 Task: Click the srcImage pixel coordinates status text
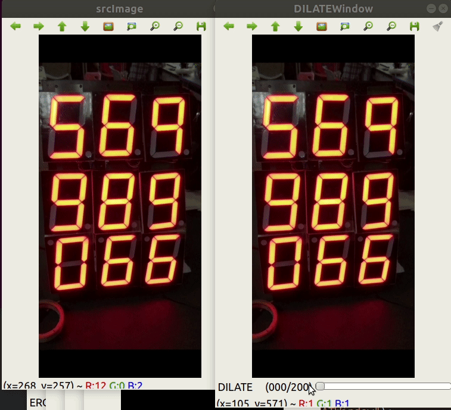pos(73,385)
